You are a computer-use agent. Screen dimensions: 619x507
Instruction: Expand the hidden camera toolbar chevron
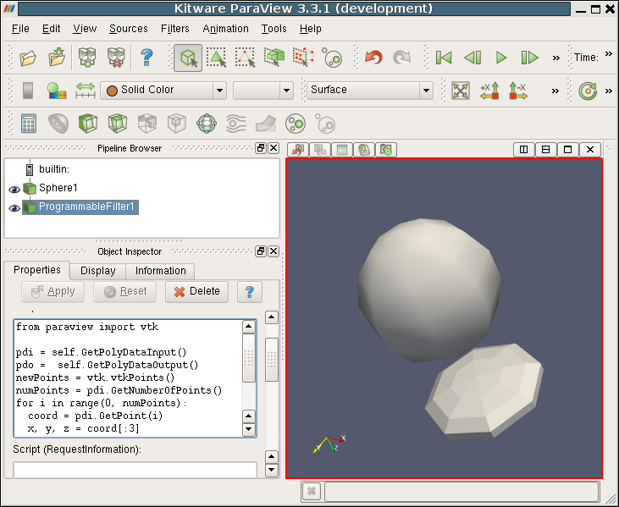pos(555,91)
